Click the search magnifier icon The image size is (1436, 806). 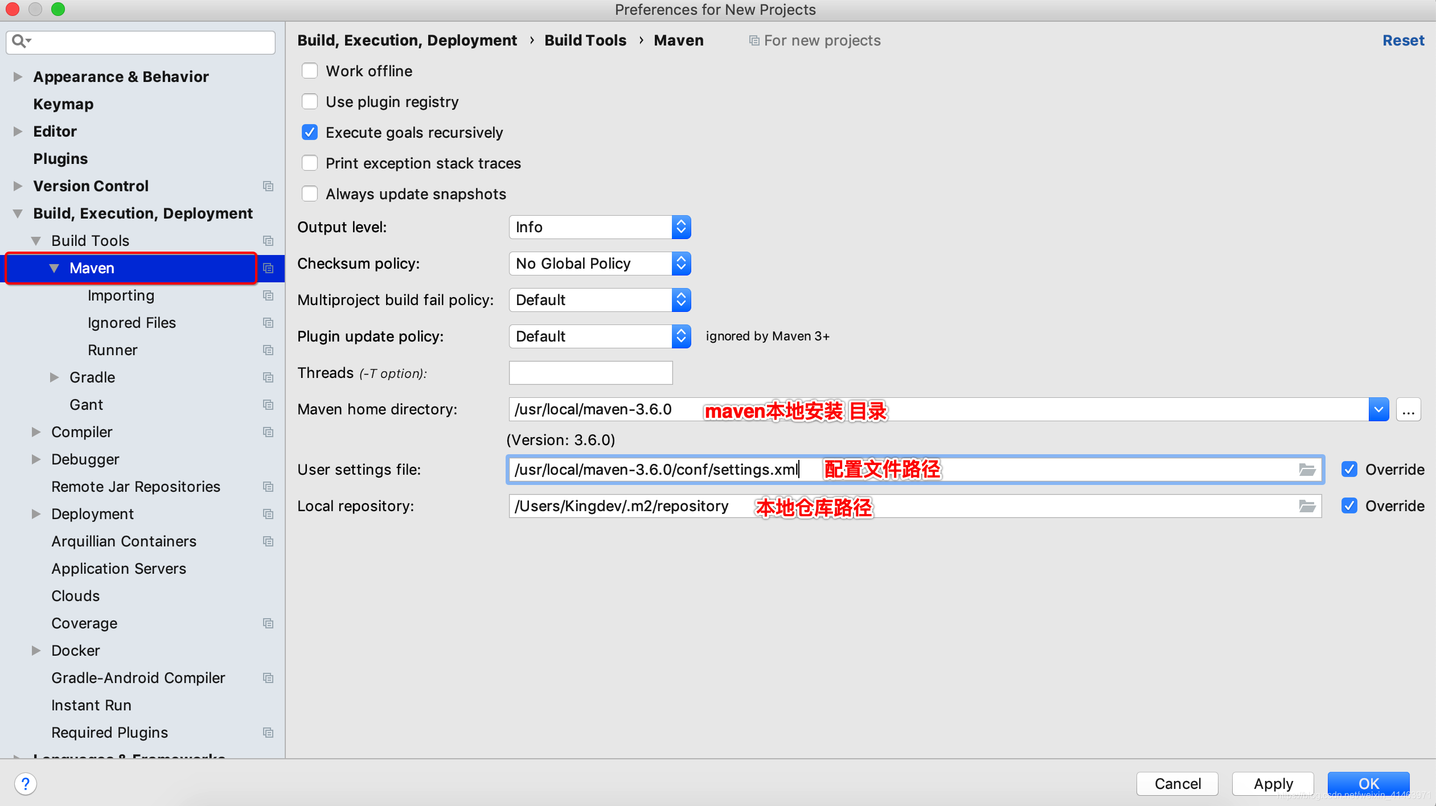coord(21,41)
